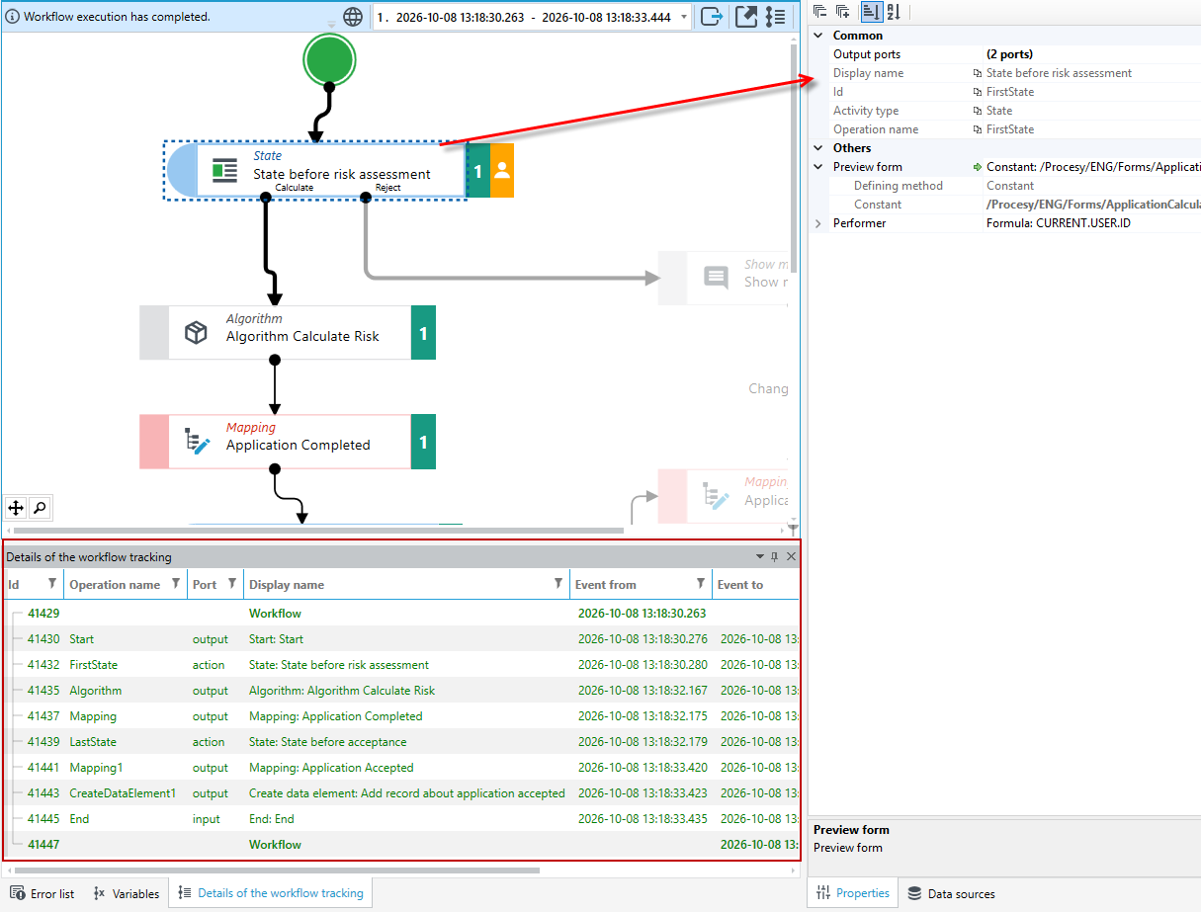This screenshot has height=912, width=1201.
Task: Collapse the Preview form property
Action: pos(817,167)
